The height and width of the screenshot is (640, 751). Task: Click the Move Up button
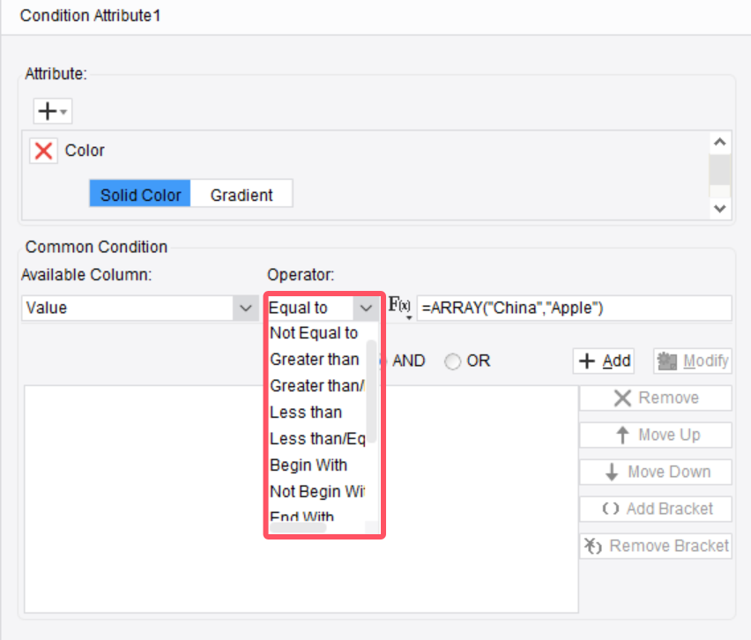pos(656,435)
